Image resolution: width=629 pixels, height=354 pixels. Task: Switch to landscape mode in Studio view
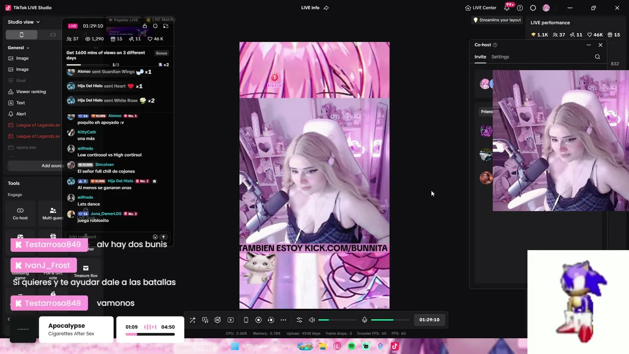53,34
